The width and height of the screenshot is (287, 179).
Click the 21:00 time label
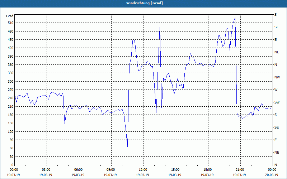tap(239, 169)
